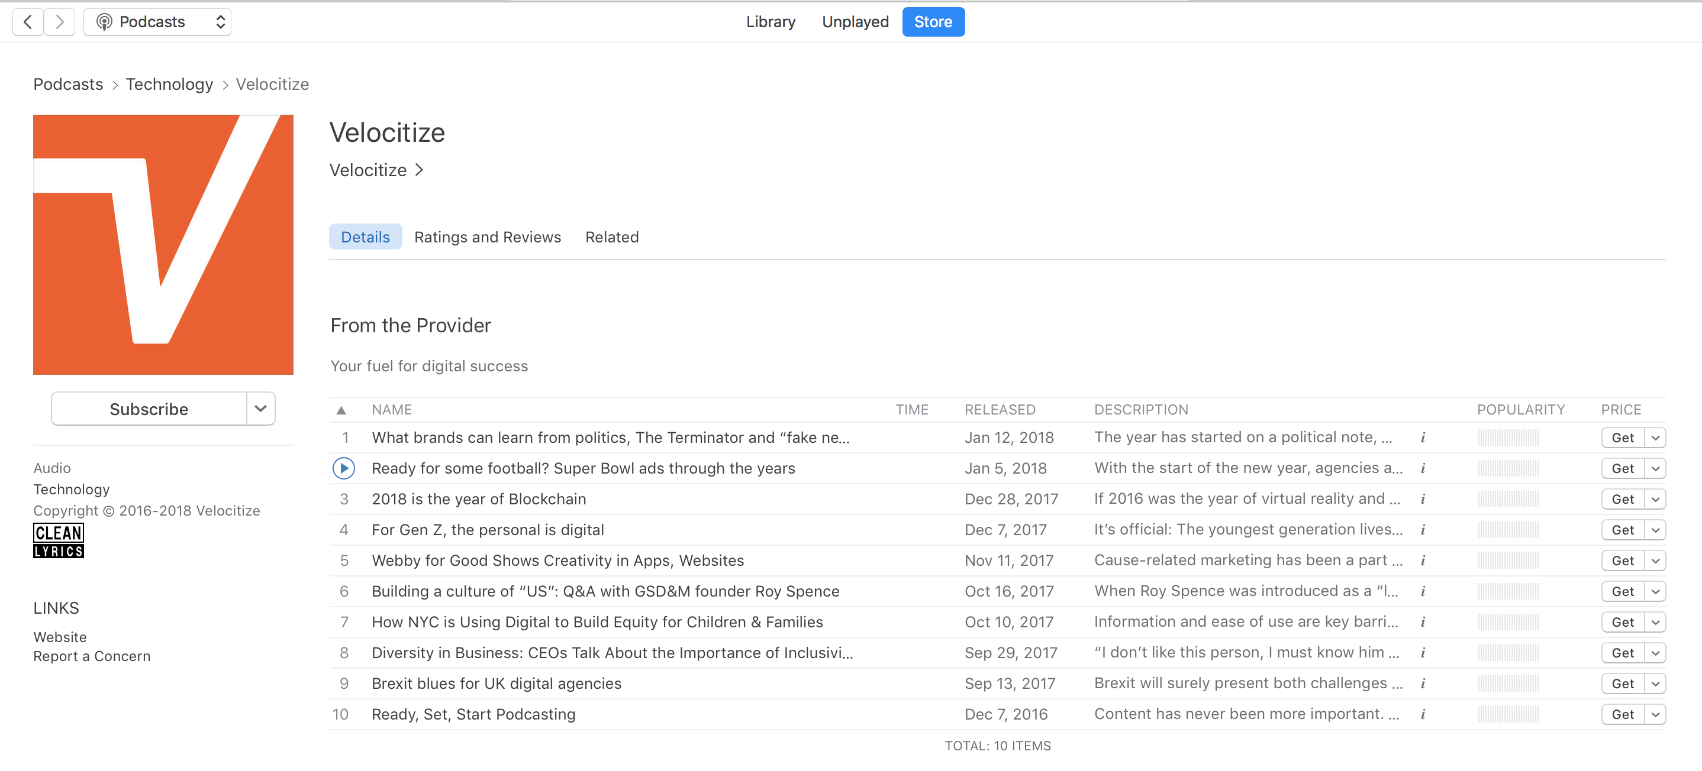Viewport: 1702px width, 771px height.
Task: Go back with the left arrow button
Action: [x=28, y=22]
